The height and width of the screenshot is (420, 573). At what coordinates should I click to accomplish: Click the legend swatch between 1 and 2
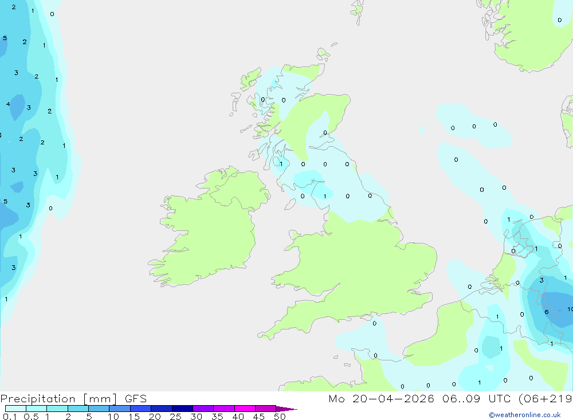tap(57, 409)
